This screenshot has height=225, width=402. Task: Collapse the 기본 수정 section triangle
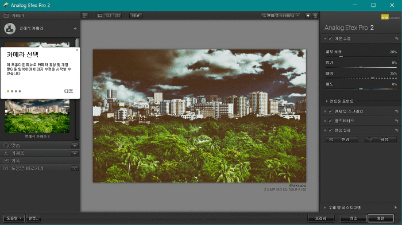coord(325,38)
